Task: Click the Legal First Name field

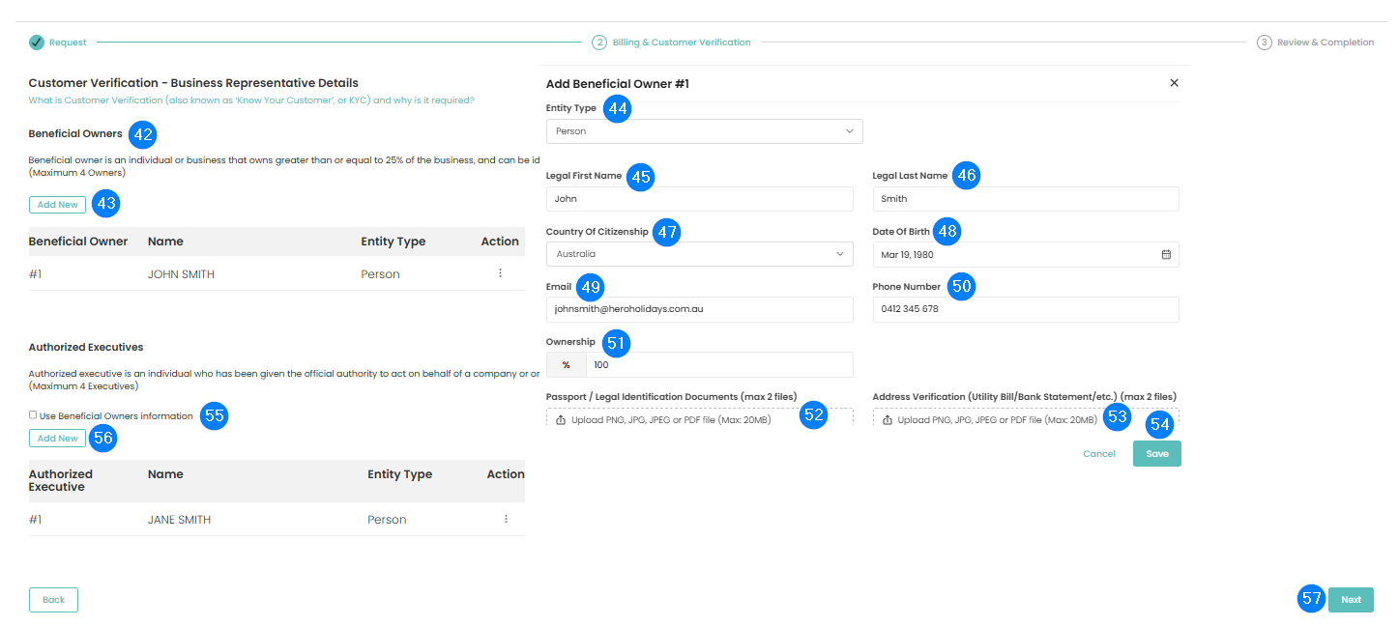Action: point(699,199)
